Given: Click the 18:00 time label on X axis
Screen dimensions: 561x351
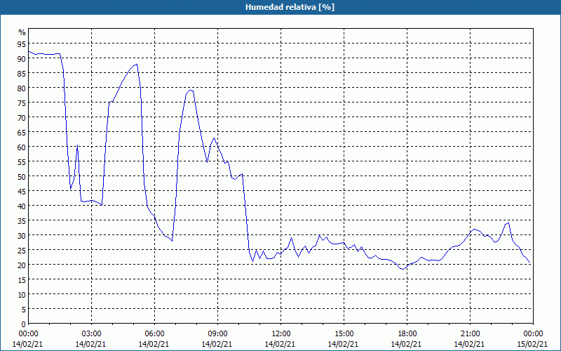Looking at the screenshot, I should tap(407, 334).
